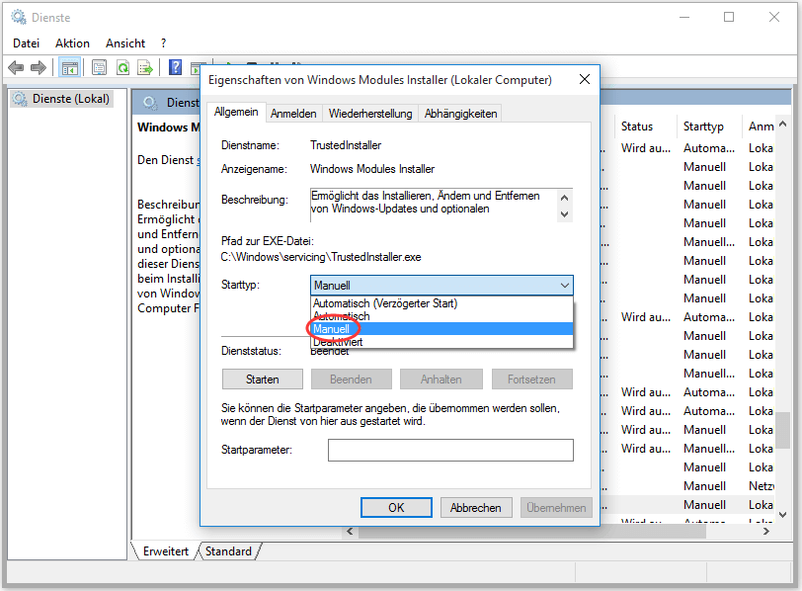The width and height of the screenshot is (802, 591).
Task: Click the Beenden button
Action: click(351, 380)
